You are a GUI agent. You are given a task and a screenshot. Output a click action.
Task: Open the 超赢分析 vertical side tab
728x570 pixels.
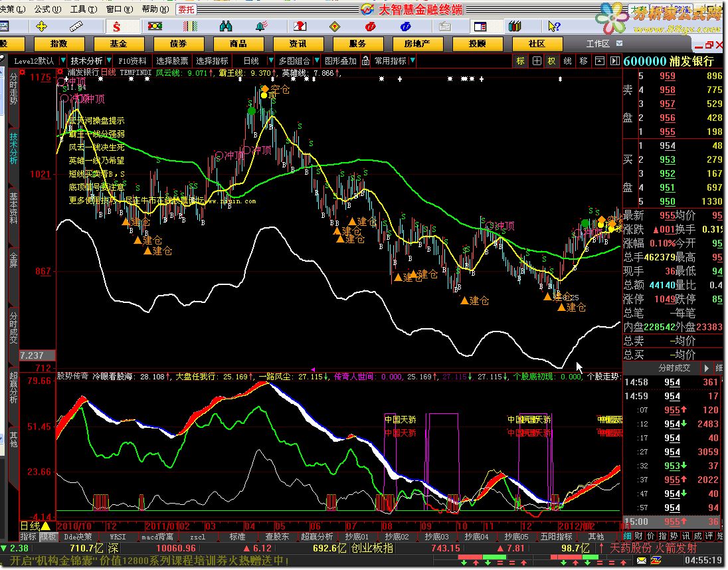13,387
